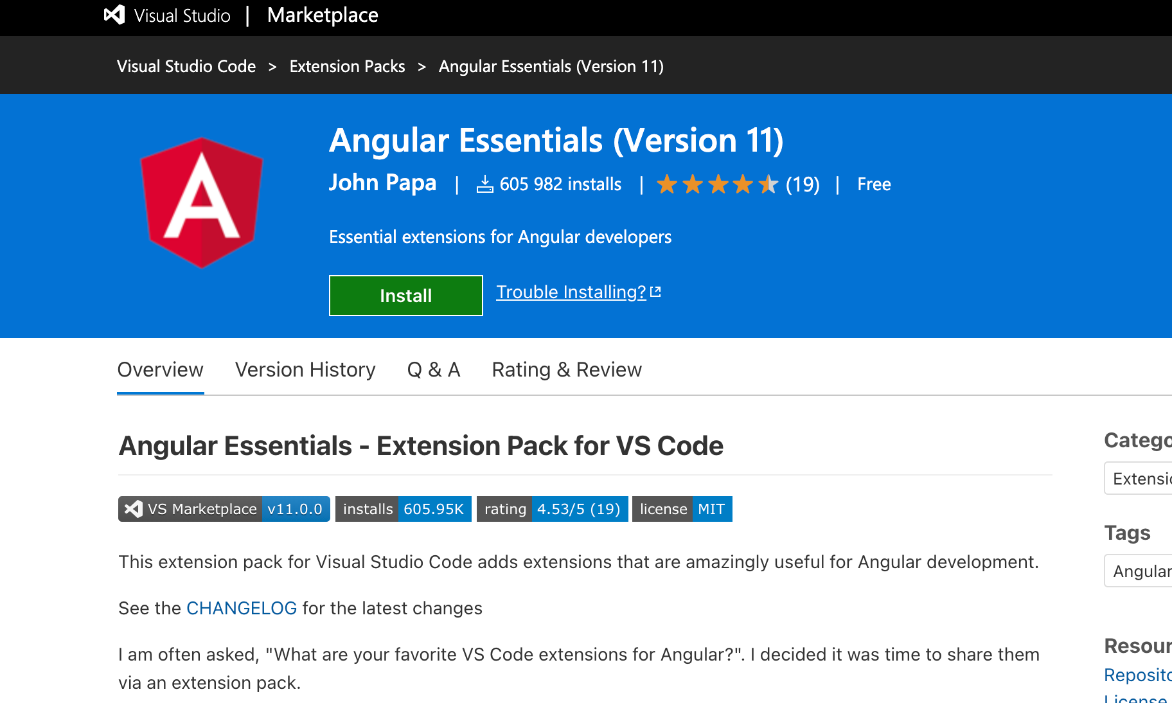Select the Overview tab

161,369
